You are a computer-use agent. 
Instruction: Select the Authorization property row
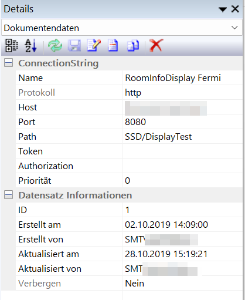pos(129,166)
